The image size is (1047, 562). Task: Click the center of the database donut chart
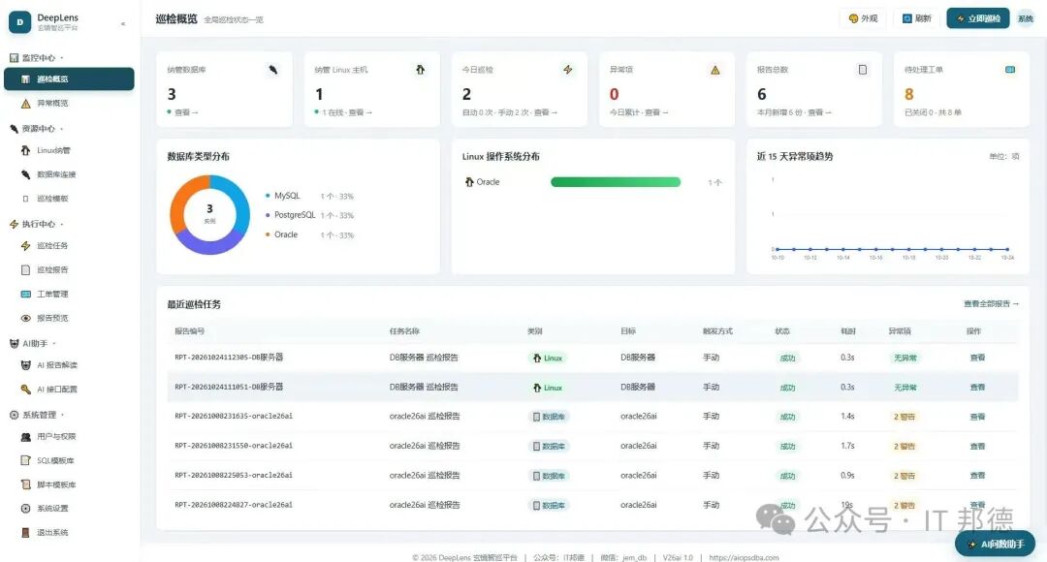(209, 214)
